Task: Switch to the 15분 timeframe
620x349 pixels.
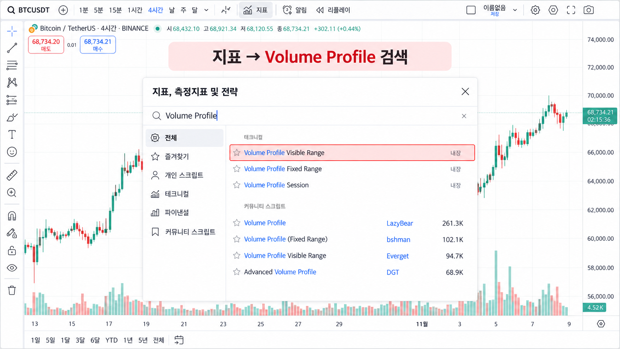Action: click(115, 10)
